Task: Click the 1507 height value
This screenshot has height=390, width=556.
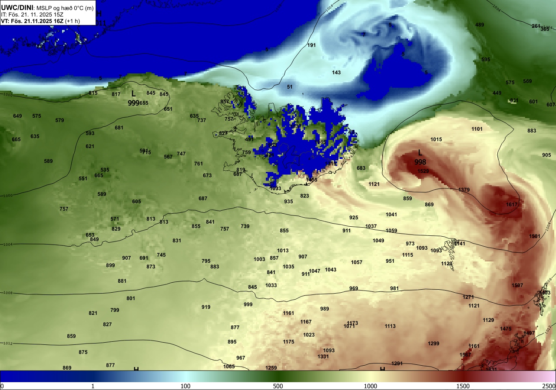Action: [517, 285]
